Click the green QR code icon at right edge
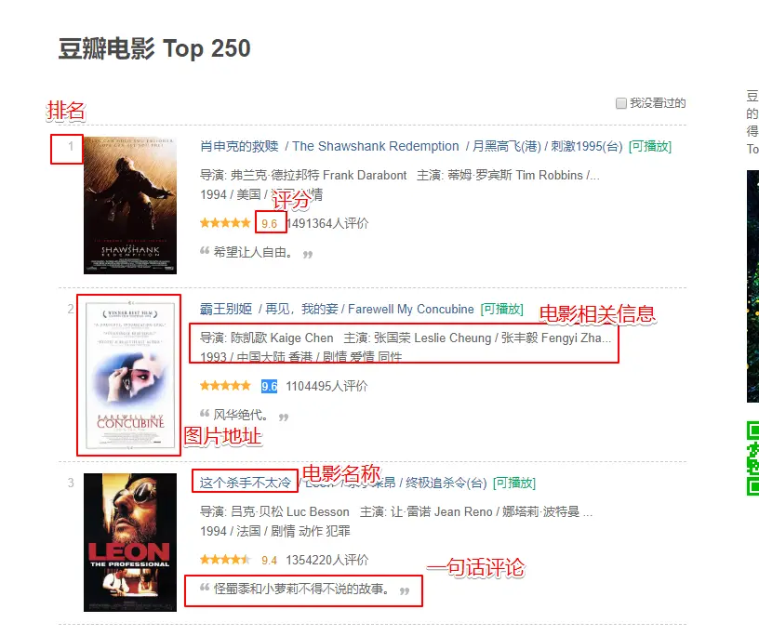Screen dimensions: 759x636 [752, 458]
